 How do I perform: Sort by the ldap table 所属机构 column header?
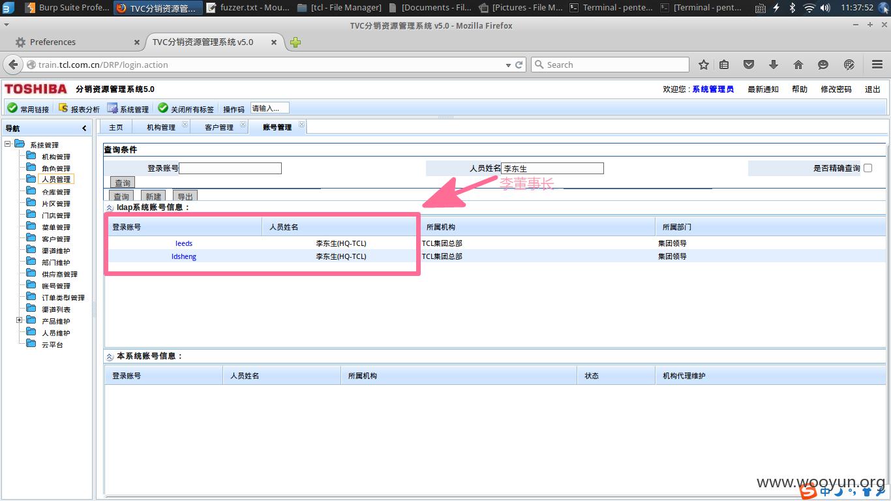[x=537, y=227]
